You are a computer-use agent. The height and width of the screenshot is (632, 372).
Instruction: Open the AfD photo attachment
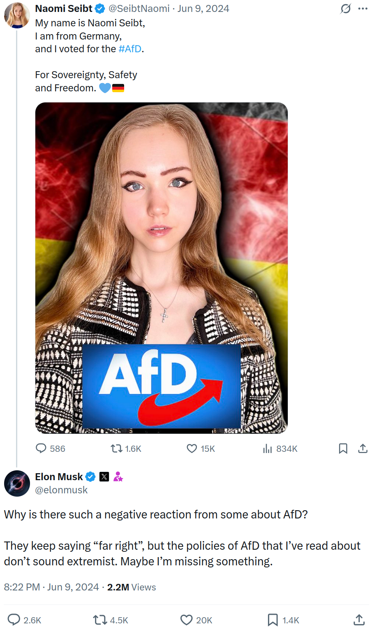click(x=162, y=268)
